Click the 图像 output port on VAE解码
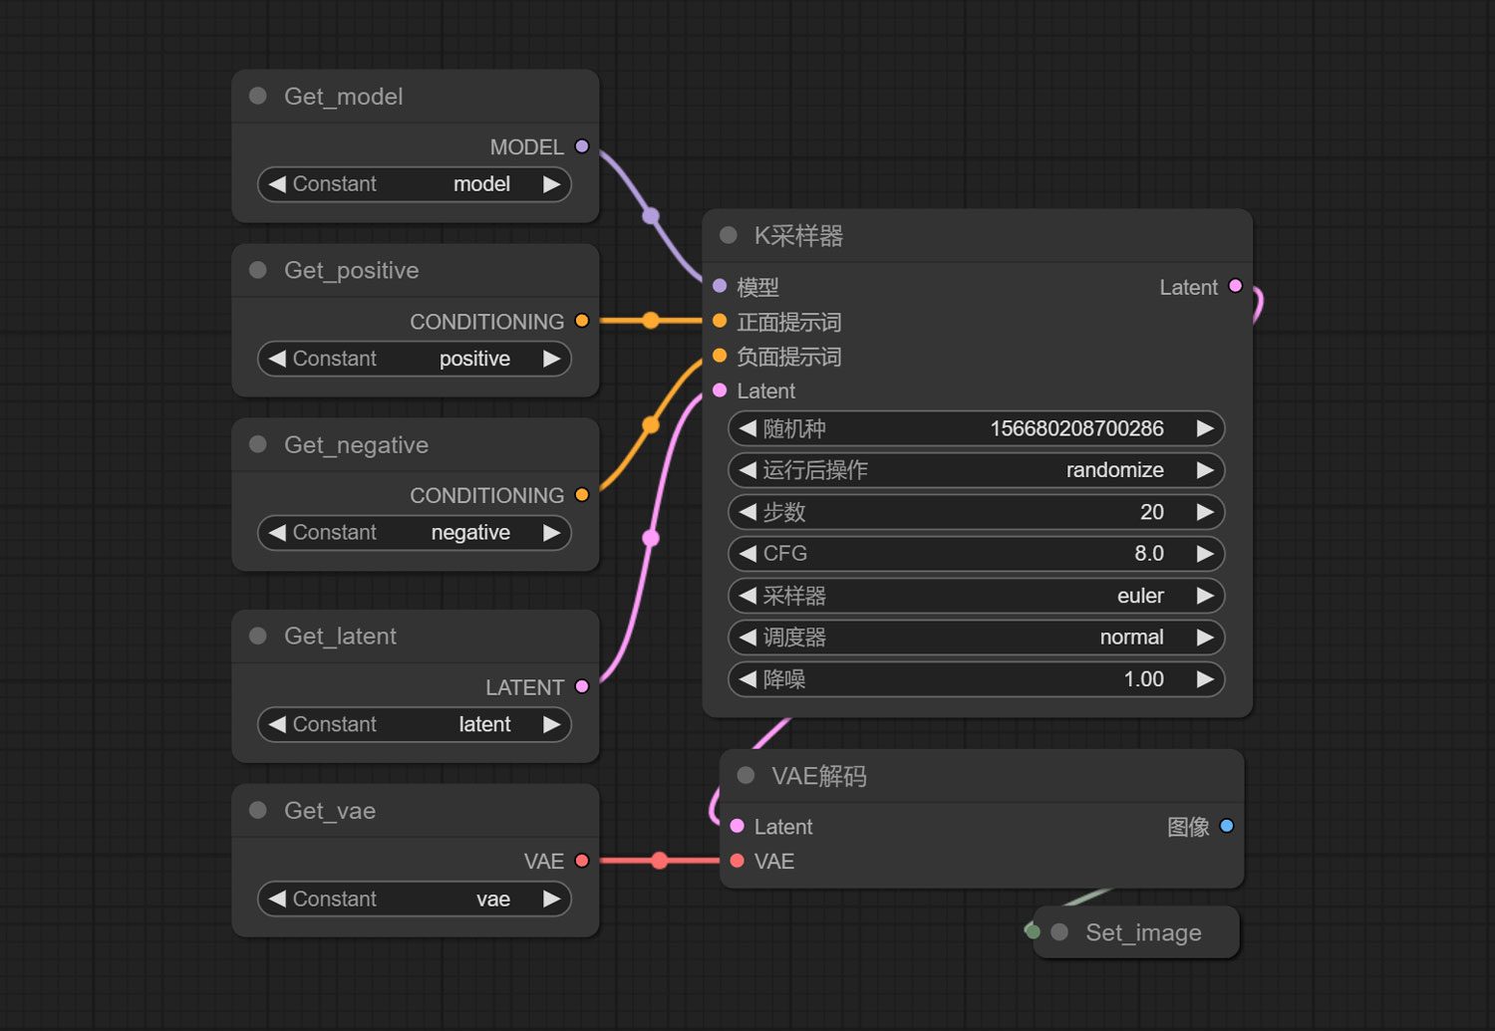The image size is (1495, 1031). [x=1227, y=826]
